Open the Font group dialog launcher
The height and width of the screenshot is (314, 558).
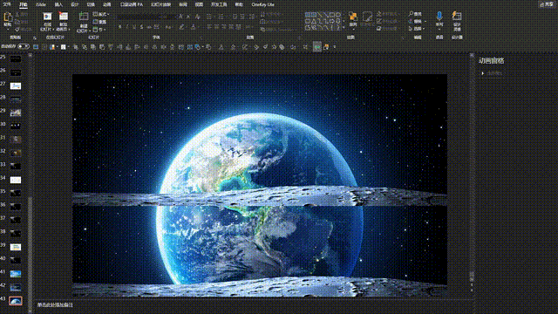tap(201, 38)
